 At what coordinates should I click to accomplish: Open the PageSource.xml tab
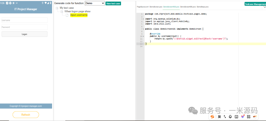click(x=143, y=7)
